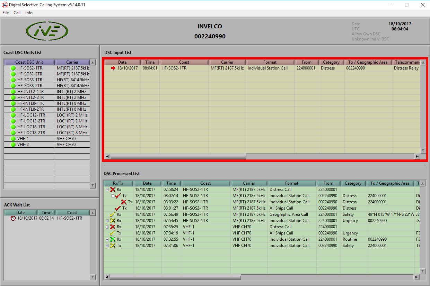This screenshot has width=430, height=286.
Task: Click yellow checkmark icon on 07:34:19 Tx row
Action: click(x=113, y=233)
